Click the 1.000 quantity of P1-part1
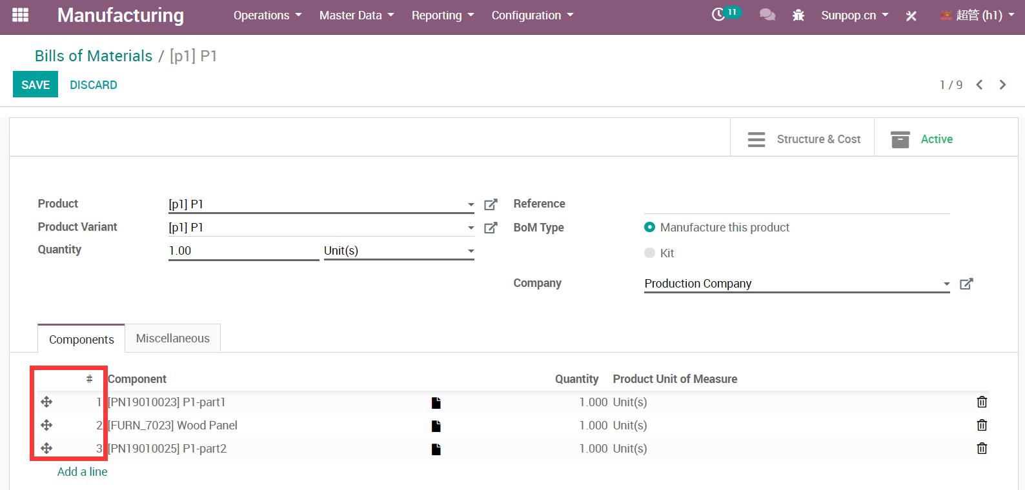Image resolution: width=1025 pixels, height=490 pixels. 593,402
